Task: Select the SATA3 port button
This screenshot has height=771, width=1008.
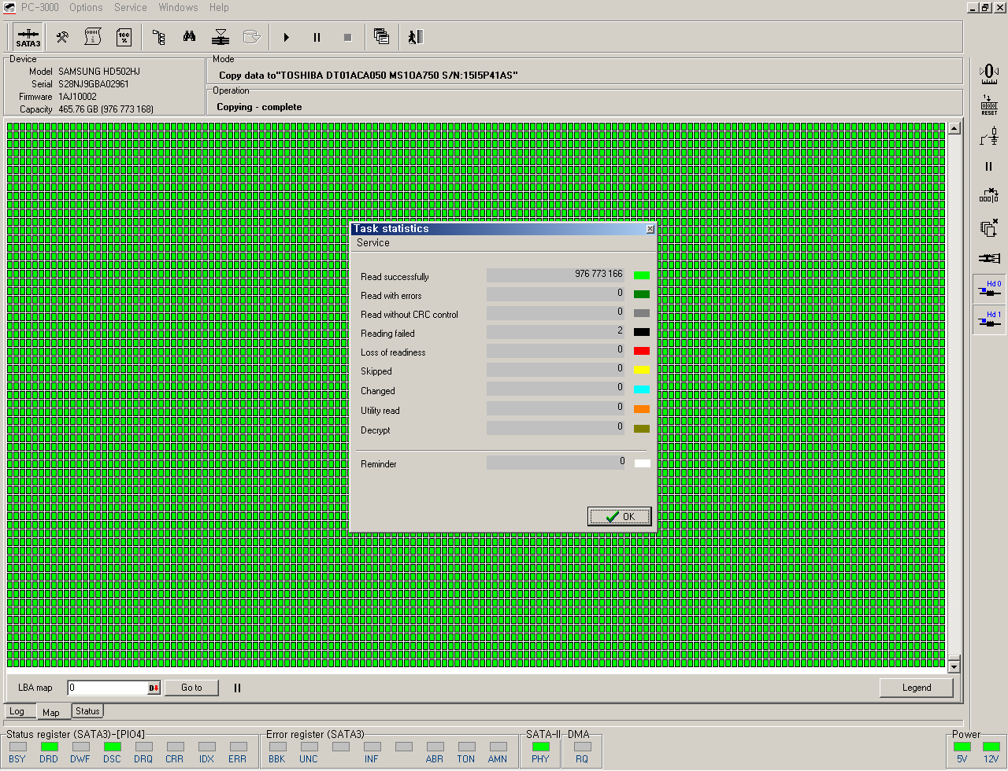Action: [x=28, y=37]
